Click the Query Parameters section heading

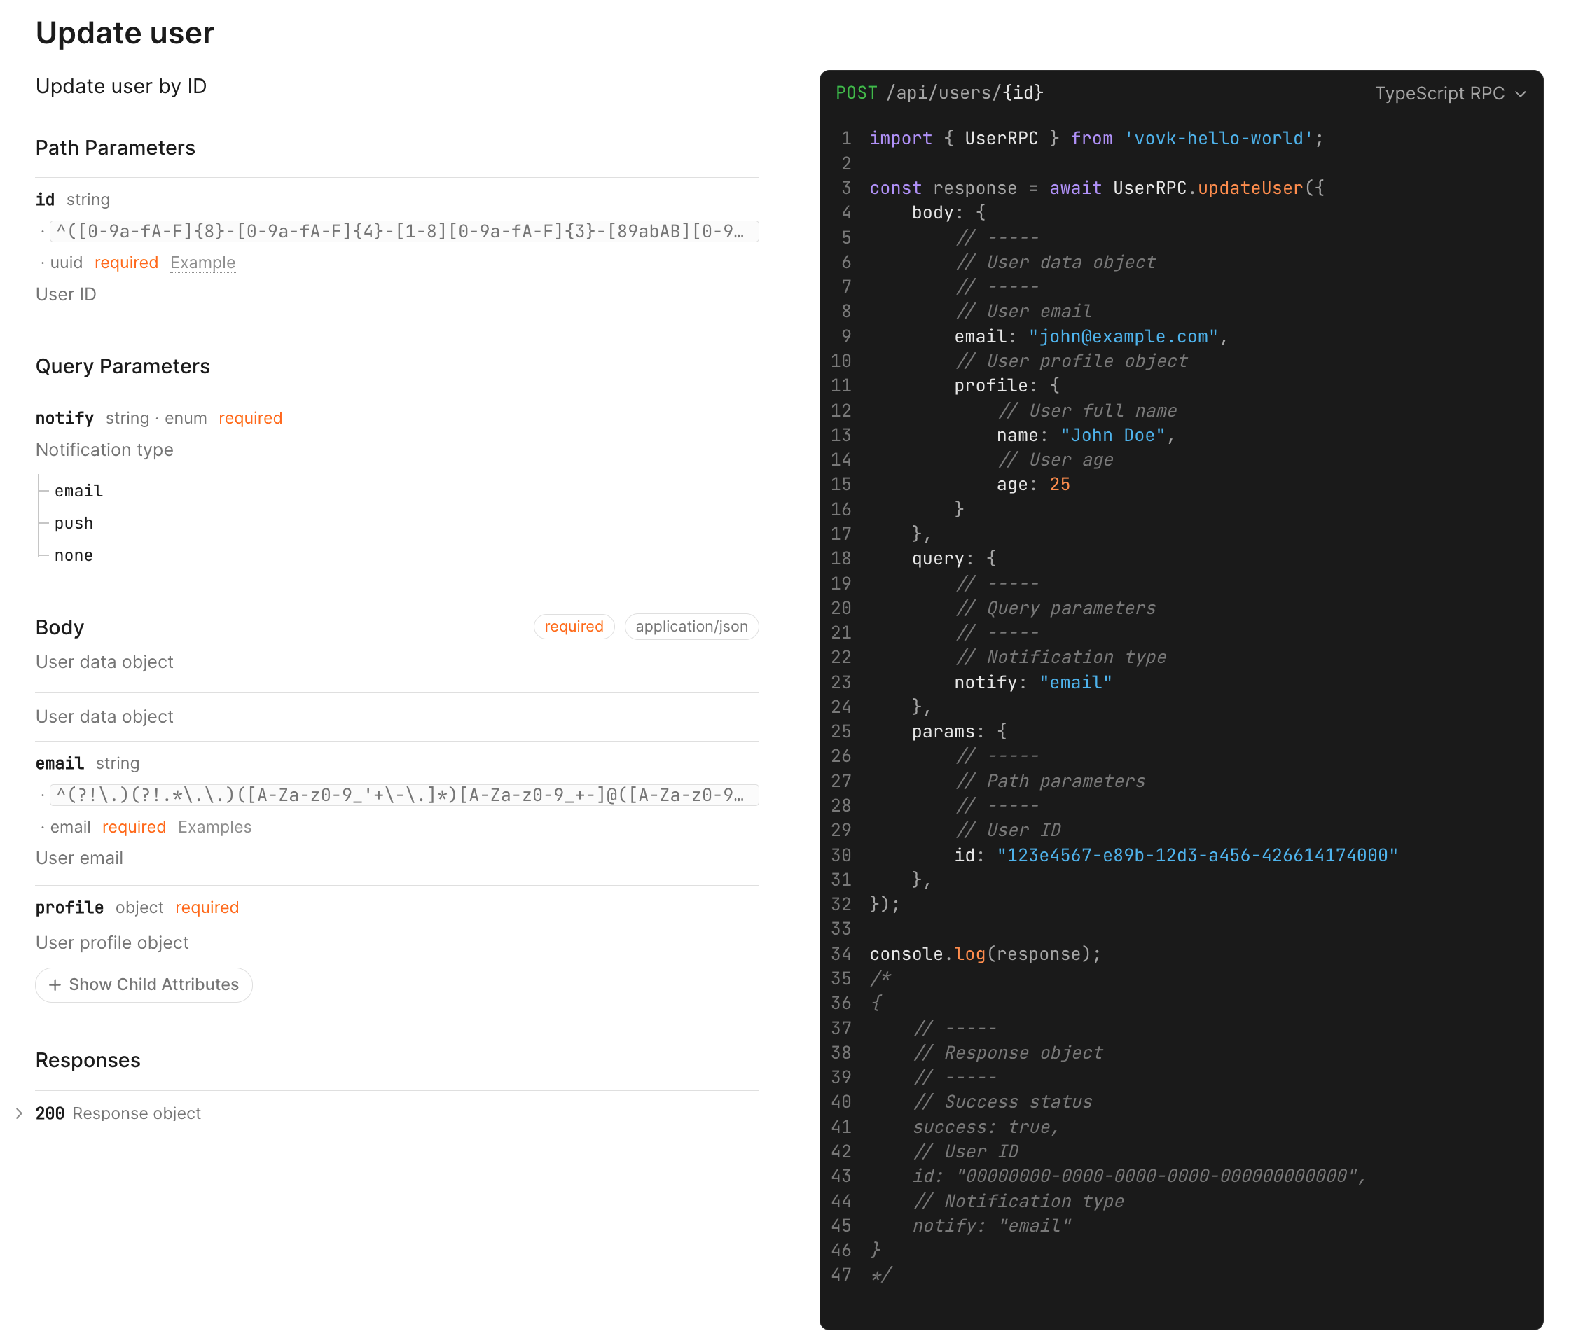click(123, 366)
